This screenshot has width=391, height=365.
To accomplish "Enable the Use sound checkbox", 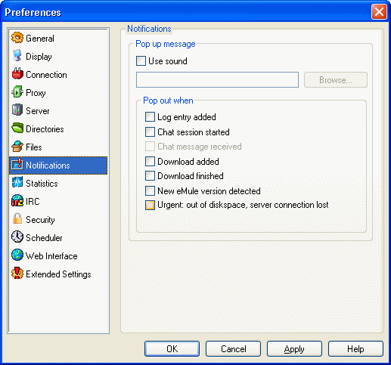I will 141,61.
